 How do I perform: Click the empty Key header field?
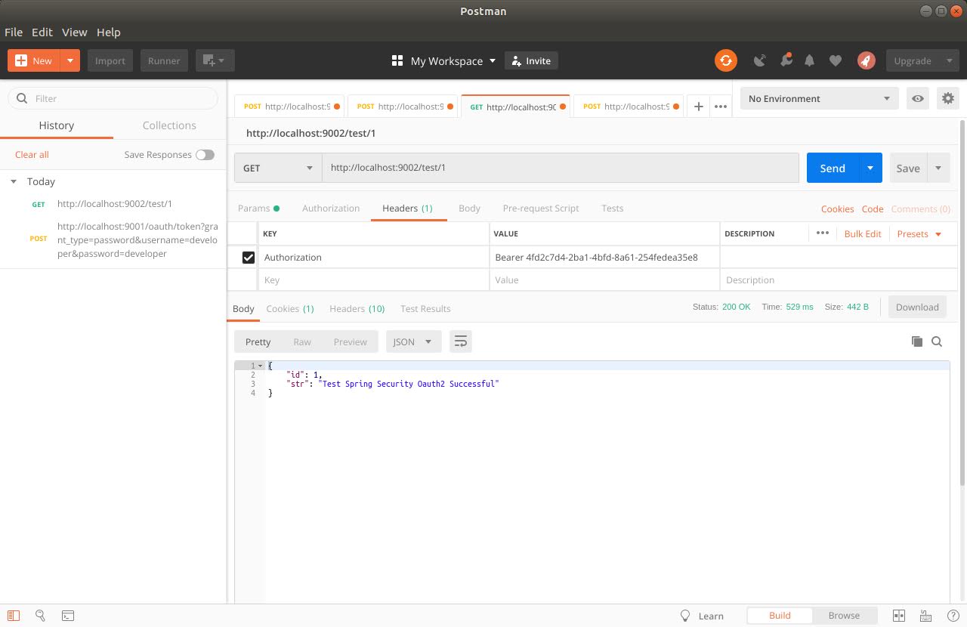(x=374, y=280)
